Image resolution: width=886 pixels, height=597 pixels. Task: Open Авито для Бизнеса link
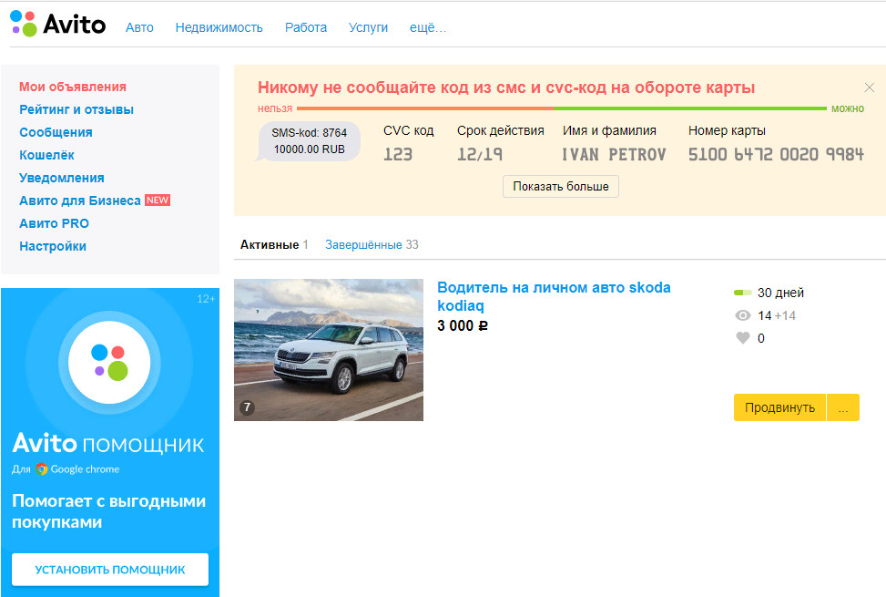pos(79,201)
